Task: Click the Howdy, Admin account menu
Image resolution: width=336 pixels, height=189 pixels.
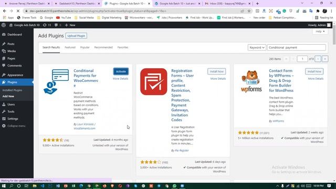Action: point(319,25)
